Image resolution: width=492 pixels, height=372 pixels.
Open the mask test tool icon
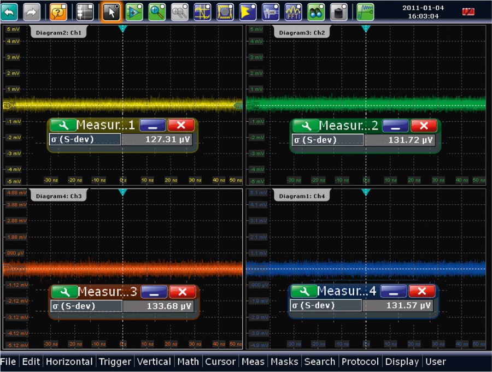pyautogui.click(x=225, y=11)
